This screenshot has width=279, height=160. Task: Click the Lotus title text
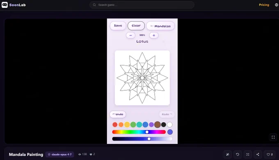[142, 41]
